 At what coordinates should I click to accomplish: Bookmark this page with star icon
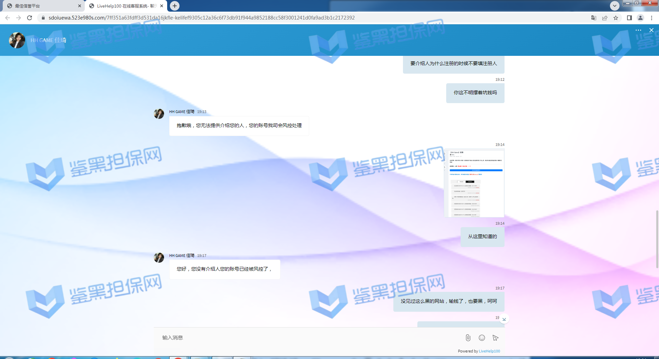click(x=616, y=18)
